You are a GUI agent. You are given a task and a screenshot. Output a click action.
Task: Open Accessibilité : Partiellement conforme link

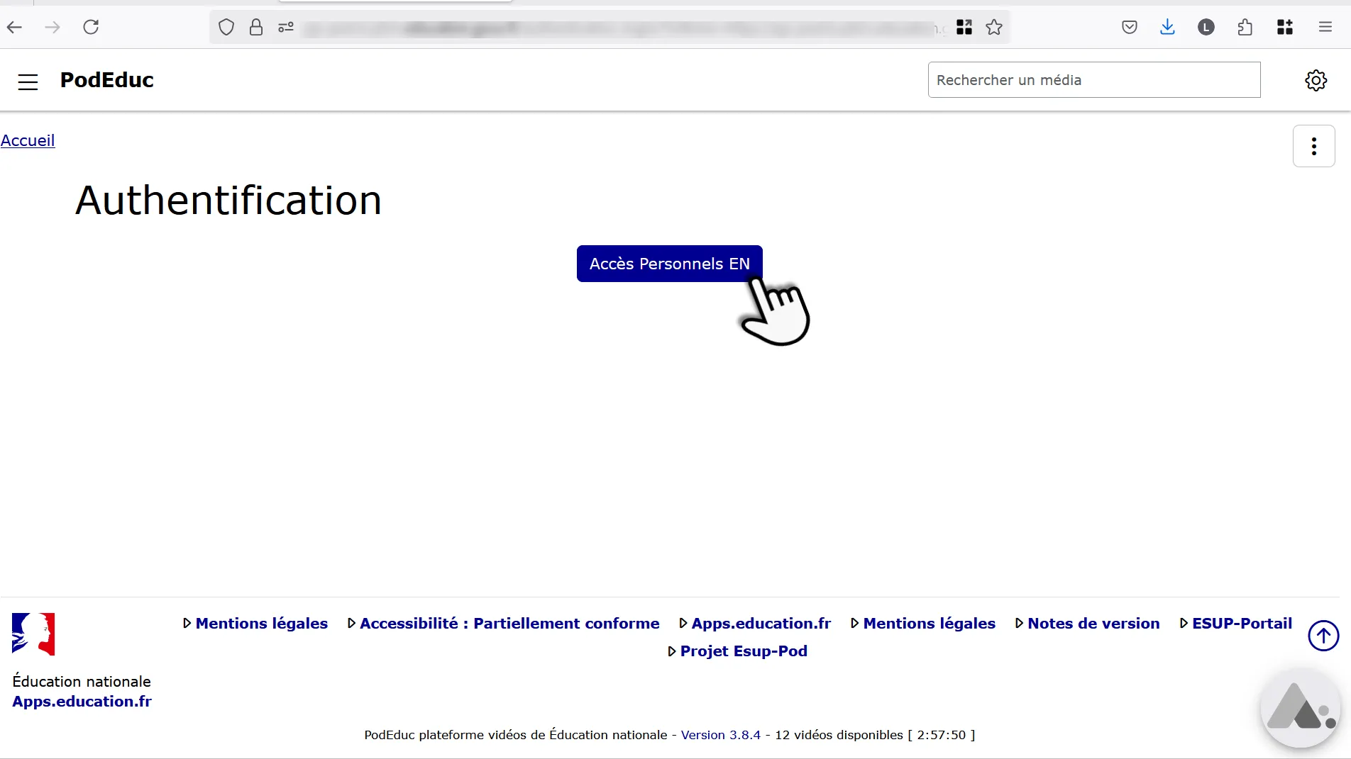(509, 624)
